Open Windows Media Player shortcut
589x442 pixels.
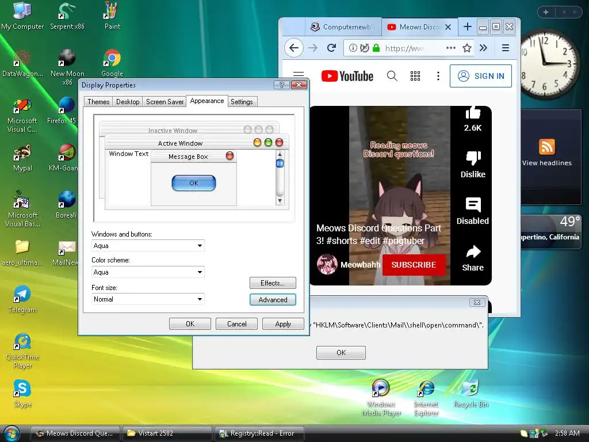pyautogui.click(x=381, y=398)
